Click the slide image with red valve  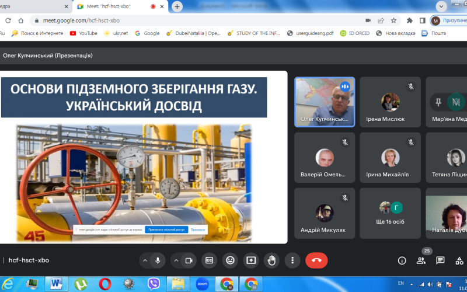[x=134, y=183]
